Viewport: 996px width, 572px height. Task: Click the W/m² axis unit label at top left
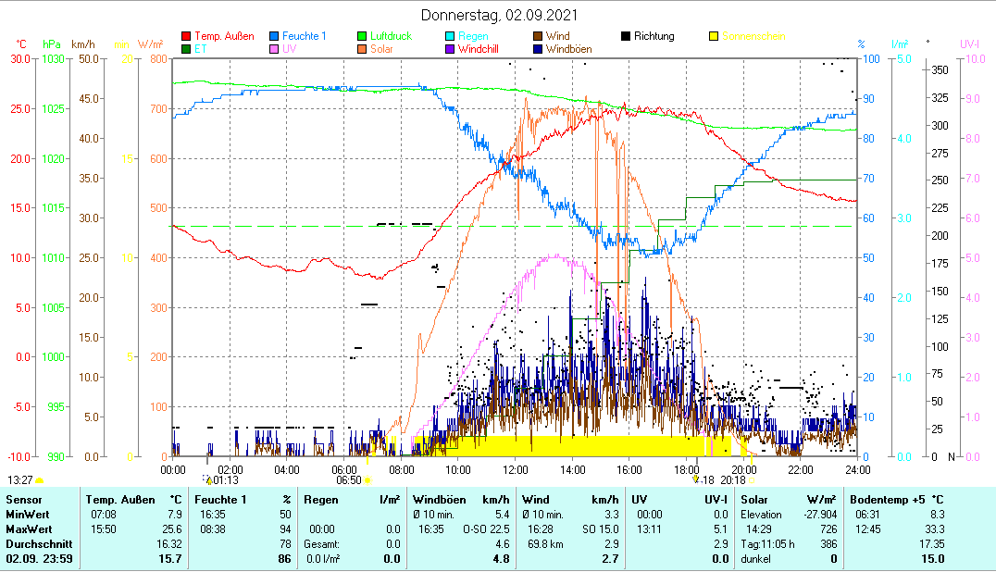[151, 44]
